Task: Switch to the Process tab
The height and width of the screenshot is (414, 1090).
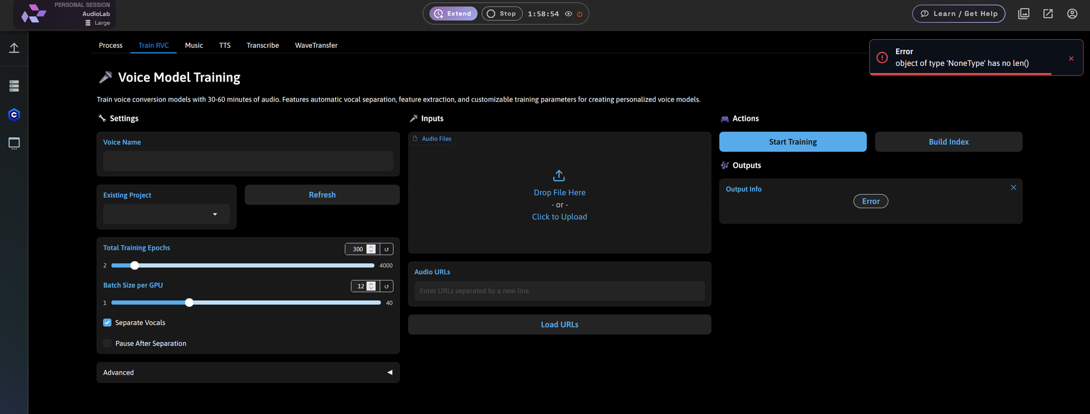Action: [111, 45]
